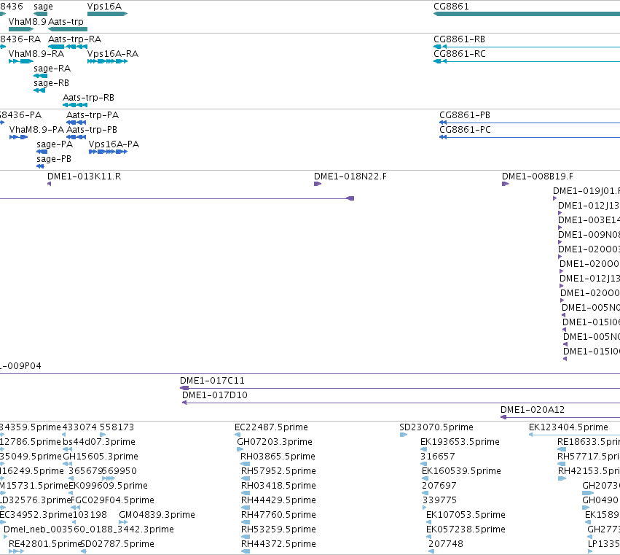The image size is (620, 555).
Task: Select transcript Vps16A-RA
Action: 107,61
